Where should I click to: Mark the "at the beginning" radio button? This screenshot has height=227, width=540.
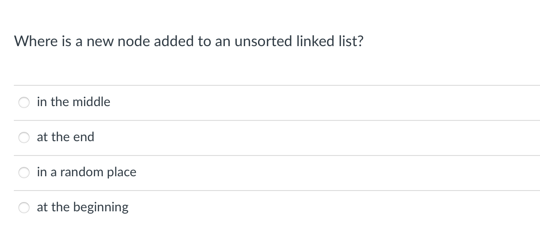click(x=24, y=207)
